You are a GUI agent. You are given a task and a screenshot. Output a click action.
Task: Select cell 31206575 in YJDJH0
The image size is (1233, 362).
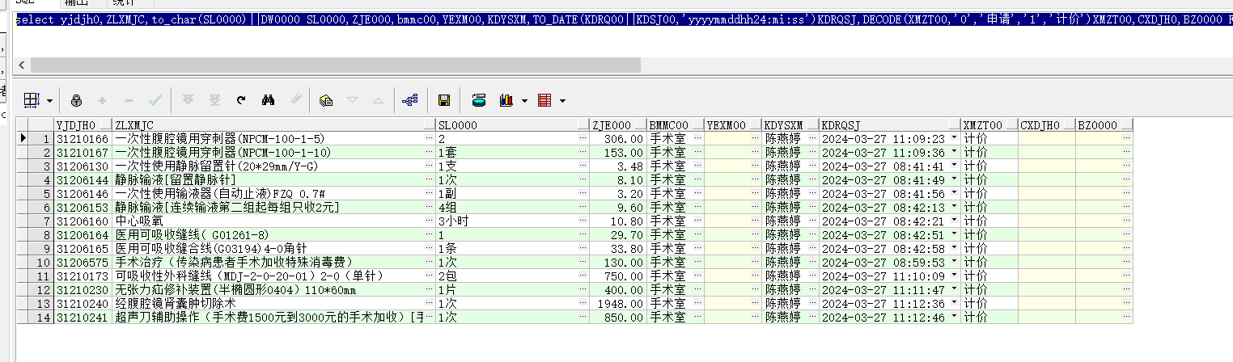pos(83,263)
